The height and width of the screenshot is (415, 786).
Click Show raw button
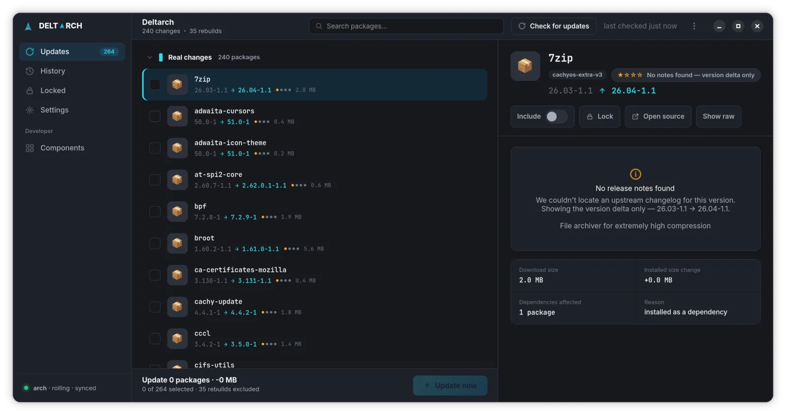click(x=719, y=116)
